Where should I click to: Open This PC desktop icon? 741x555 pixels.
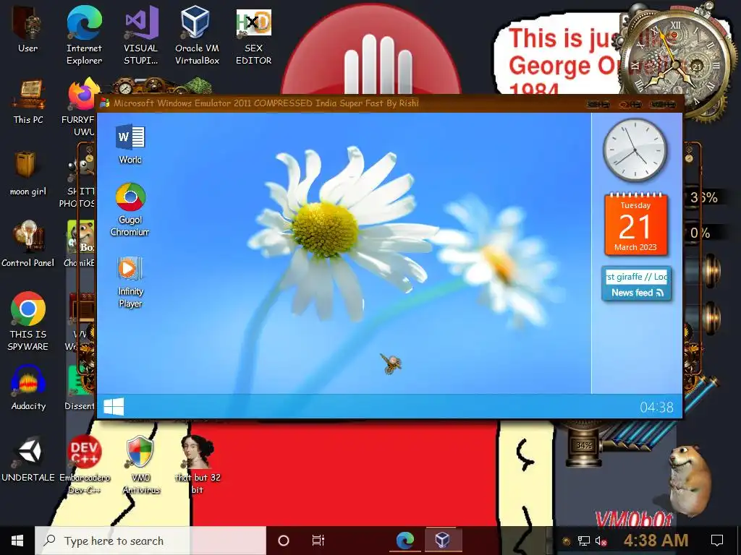28,102
